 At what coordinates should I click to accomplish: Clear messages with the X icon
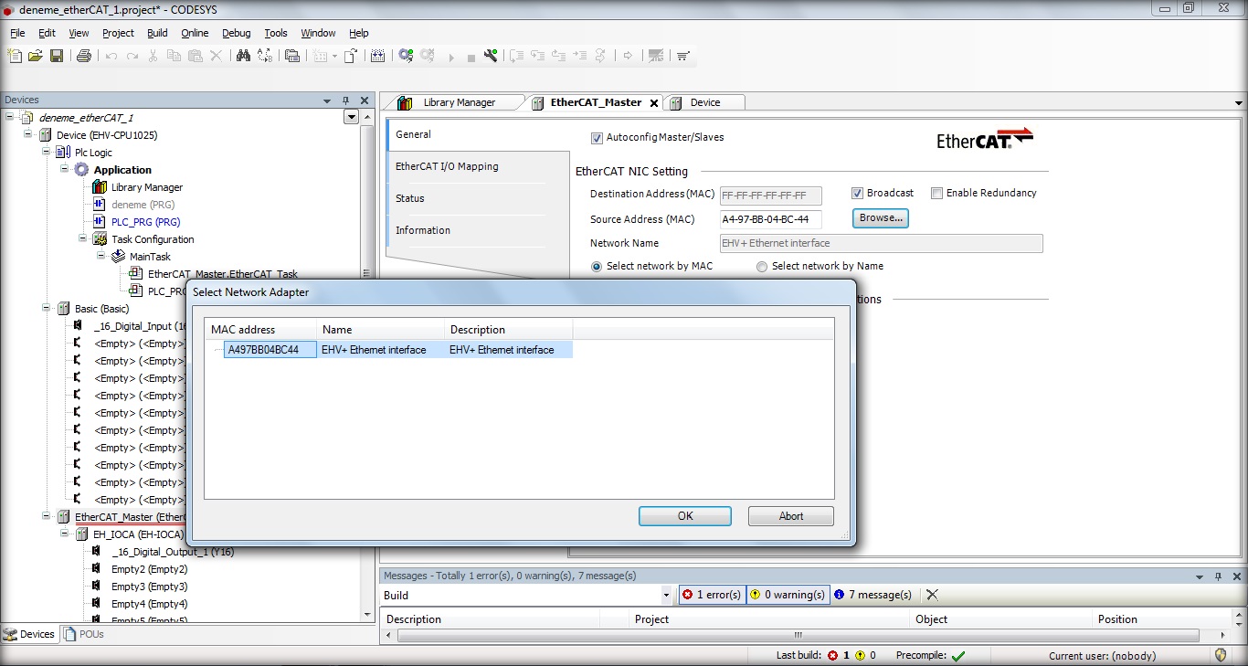(x=932, y=595)
